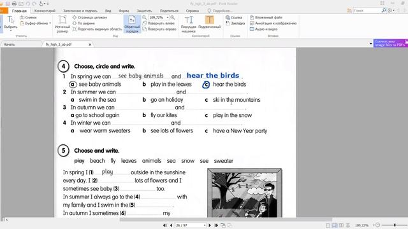Open the Форма ribbon tab
Image resolution: width=408 pixels, height=229 pixels.
point(124,11)
